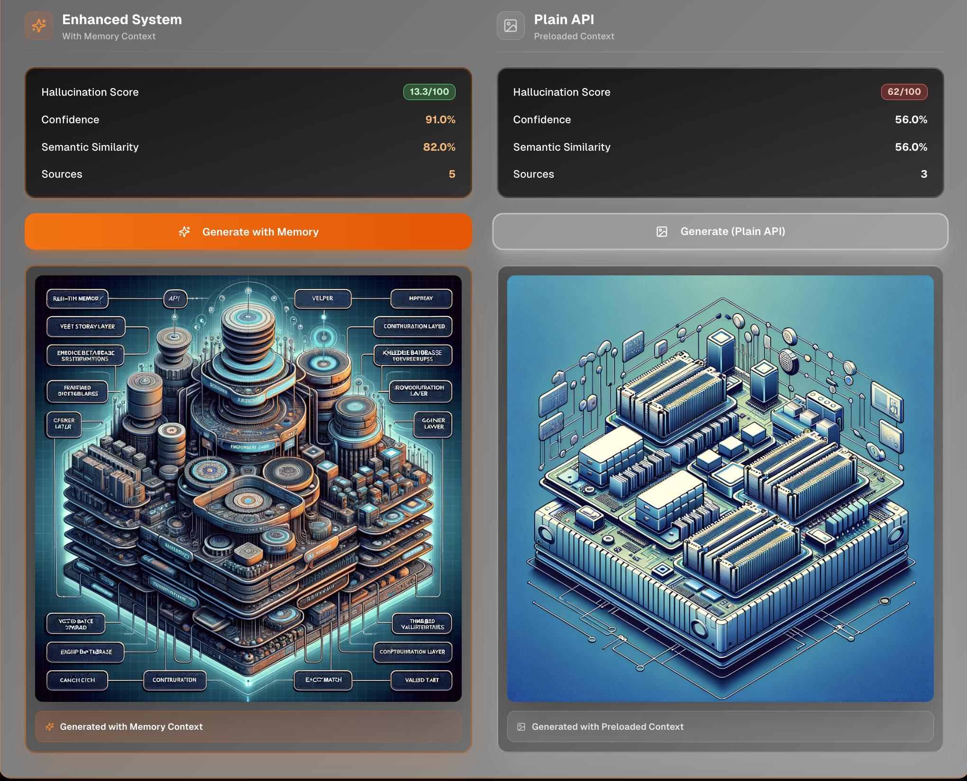
Task: Click the Enhanced System sparkle icon
Action: tap(39, 26)
